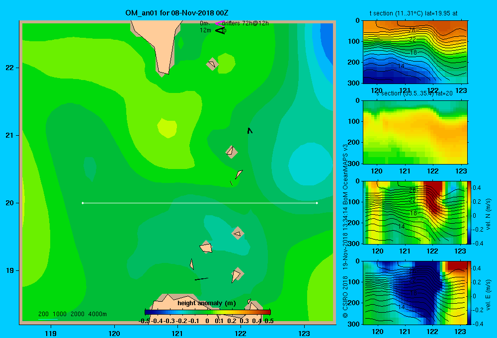
Task: Click the '12m' legend label
Action: [x=205, y=30]
